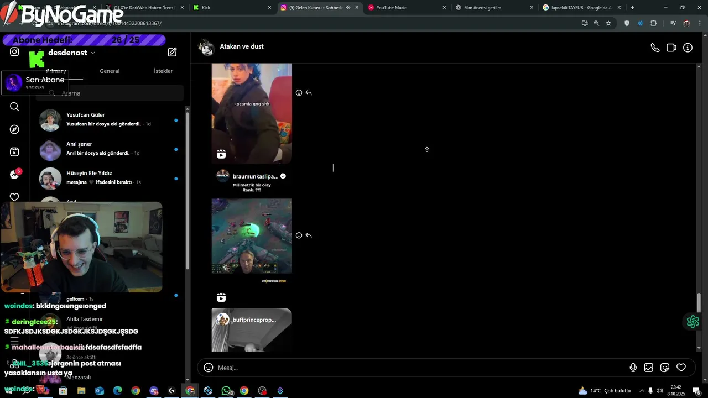Image resolution: width=708 pixels, height=398 pixels.
Task: Open a new browser tab
Action: click(x=632, y=8)
